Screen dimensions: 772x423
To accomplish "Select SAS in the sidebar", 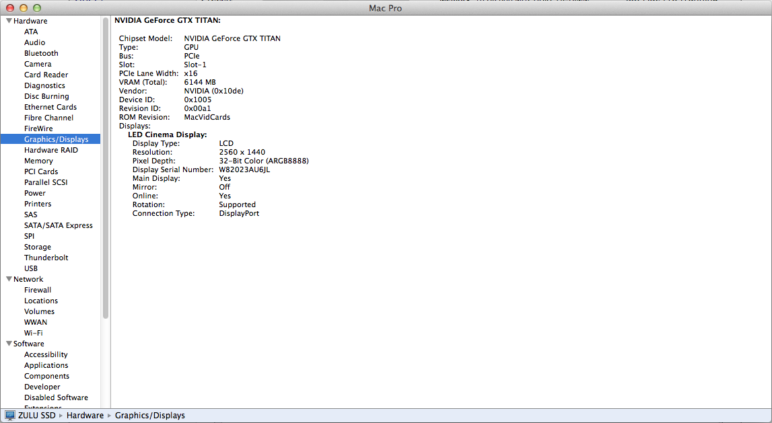I will point(30,215).
